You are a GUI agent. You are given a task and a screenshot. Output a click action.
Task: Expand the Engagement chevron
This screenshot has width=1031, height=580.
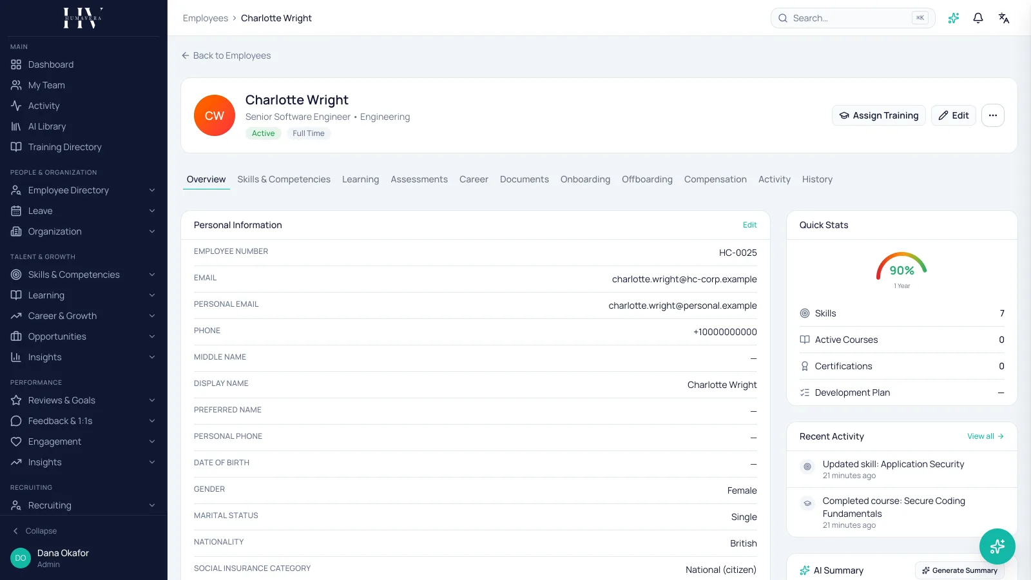pos(152,441)
